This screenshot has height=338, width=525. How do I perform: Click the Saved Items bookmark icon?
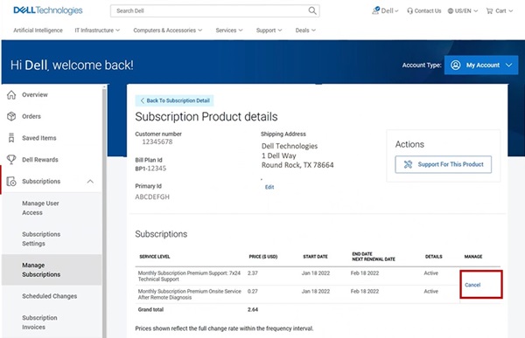(11, 138)
